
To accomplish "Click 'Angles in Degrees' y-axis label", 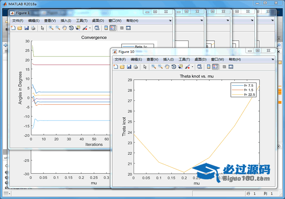I will [x=20, y=88].
